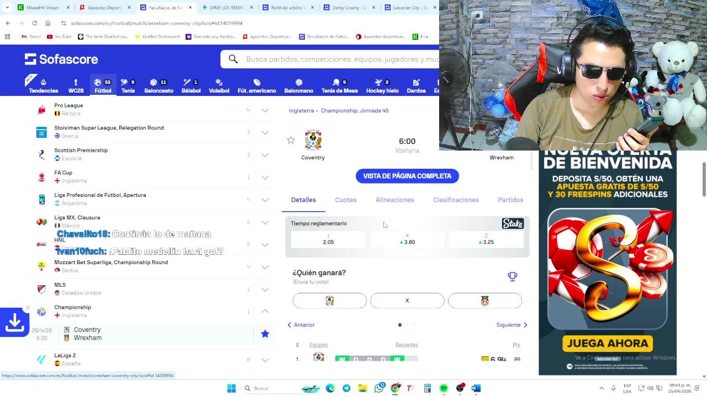Switch to the Alineaciones tab

coord(395,200)
